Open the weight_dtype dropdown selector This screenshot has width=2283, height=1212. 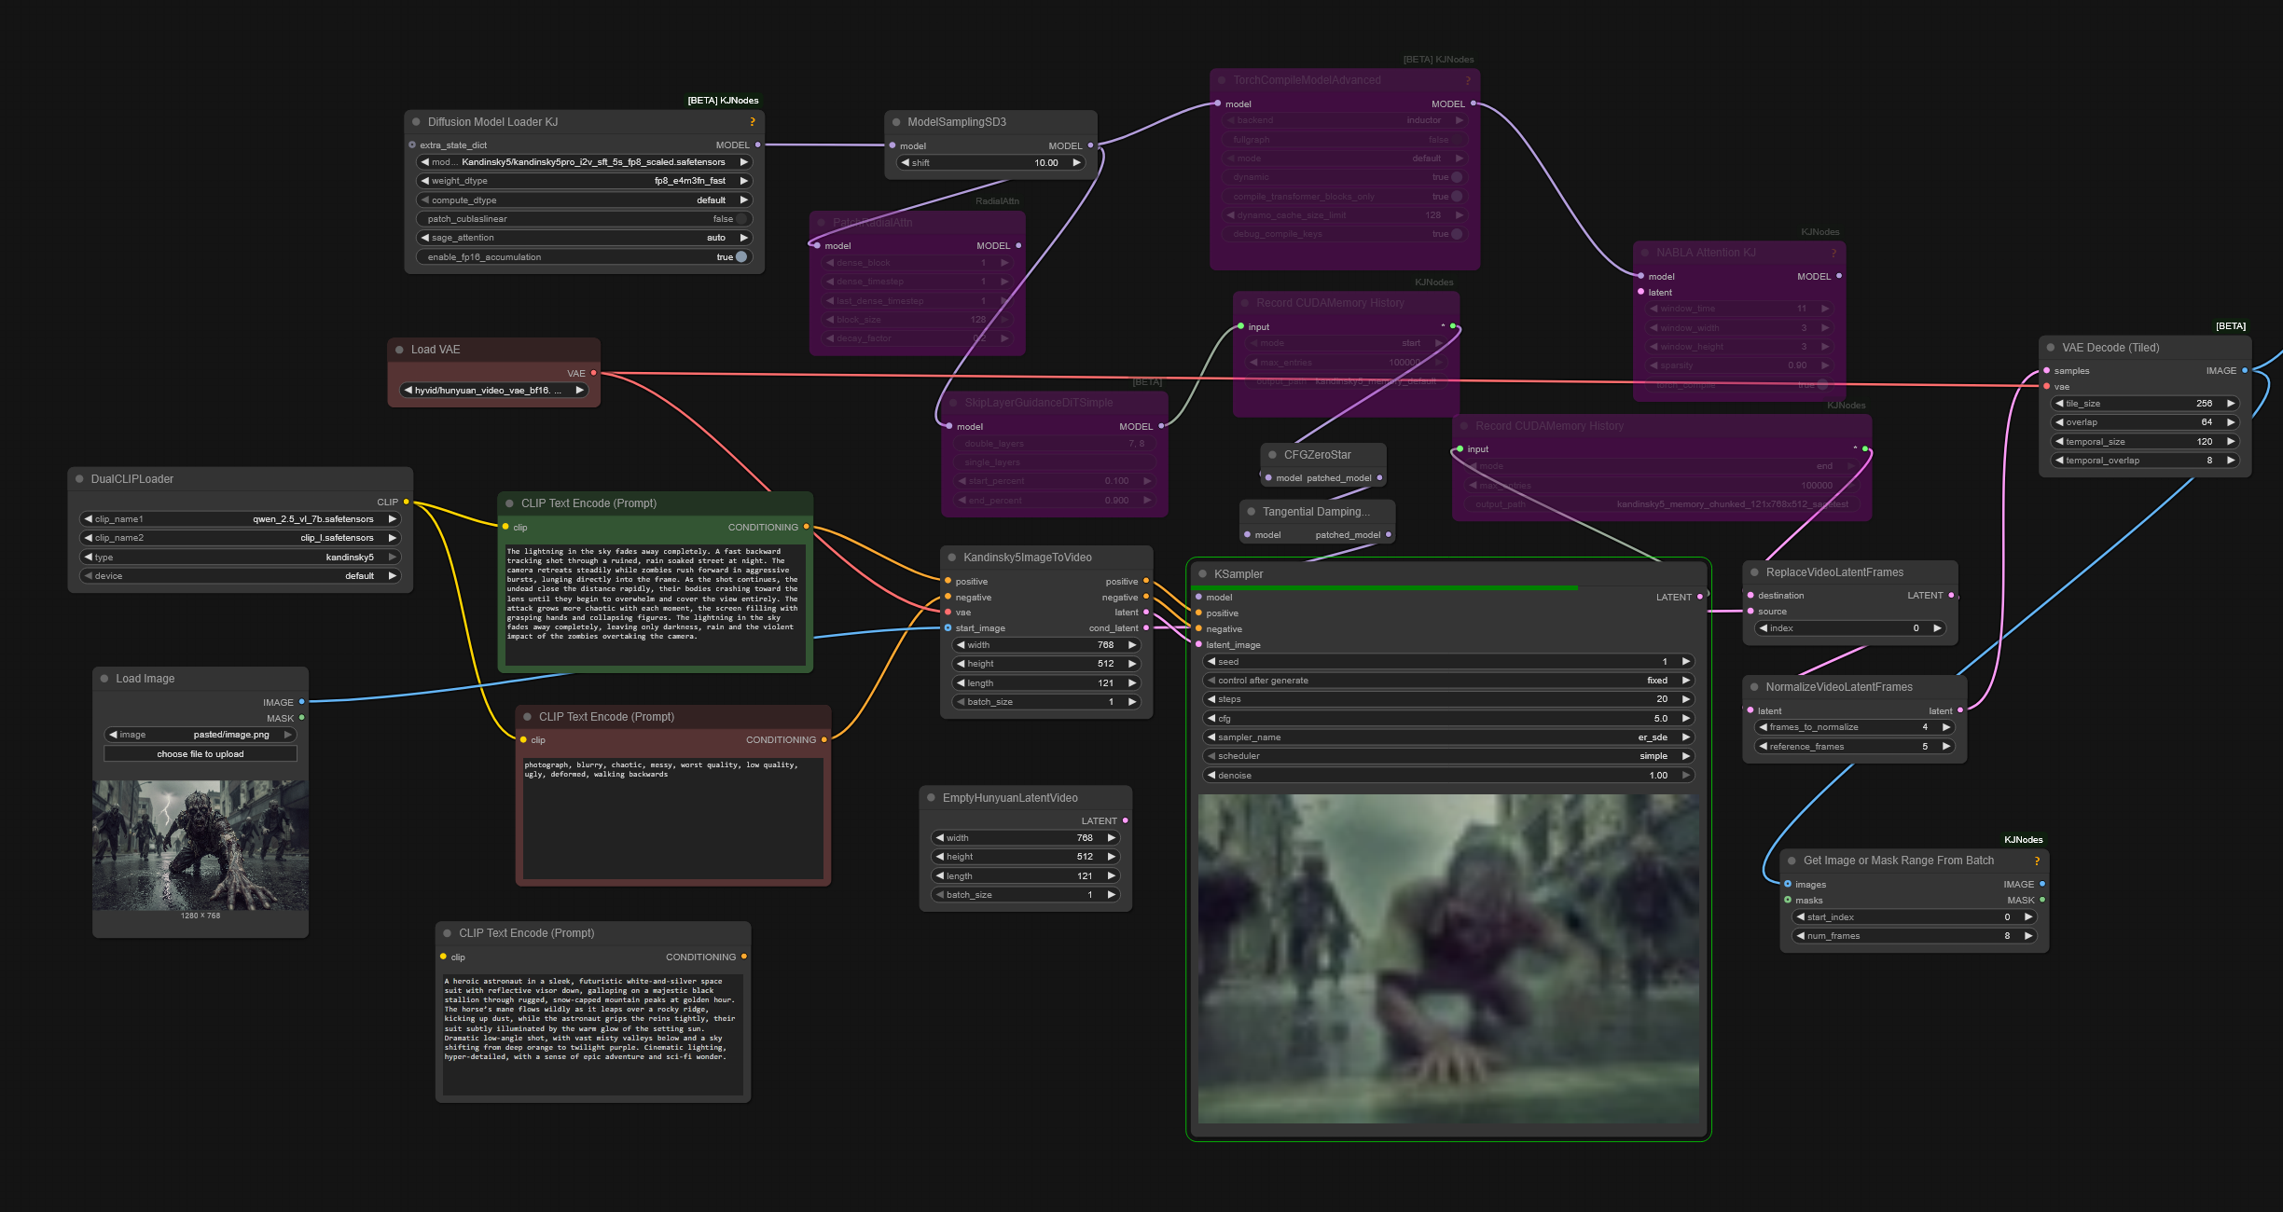click(585, 181)
